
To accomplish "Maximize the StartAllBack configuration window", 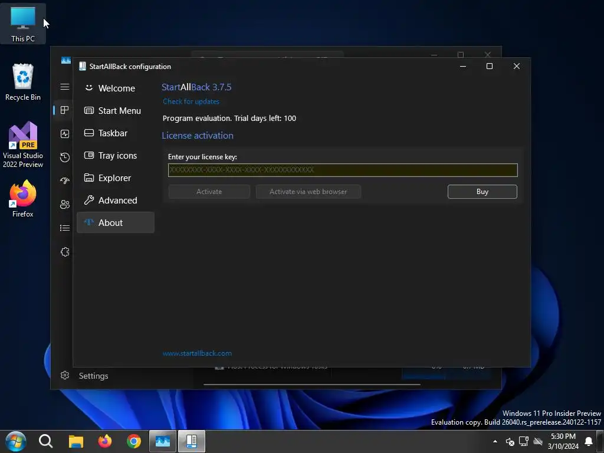I will (489, 66).
